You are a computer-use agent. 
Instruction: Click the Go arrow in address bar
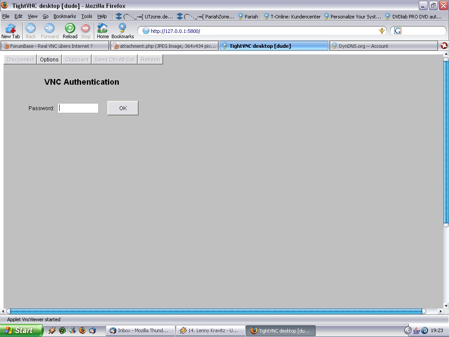click(381, 31)
